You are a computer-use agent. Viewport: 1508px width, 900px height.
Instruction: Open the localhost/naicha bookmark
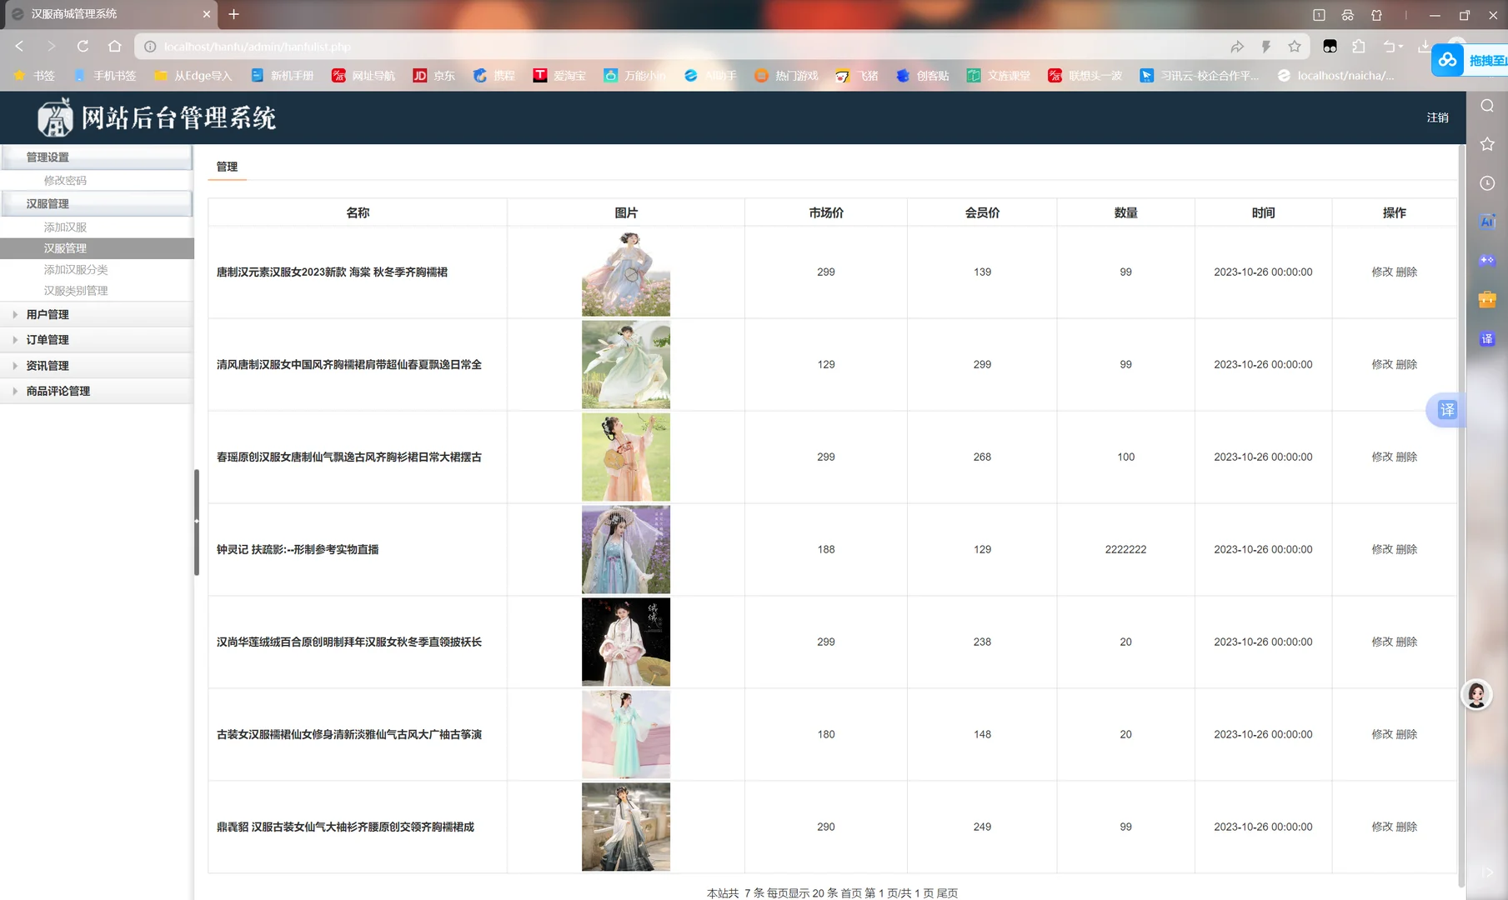[1335, 76]
